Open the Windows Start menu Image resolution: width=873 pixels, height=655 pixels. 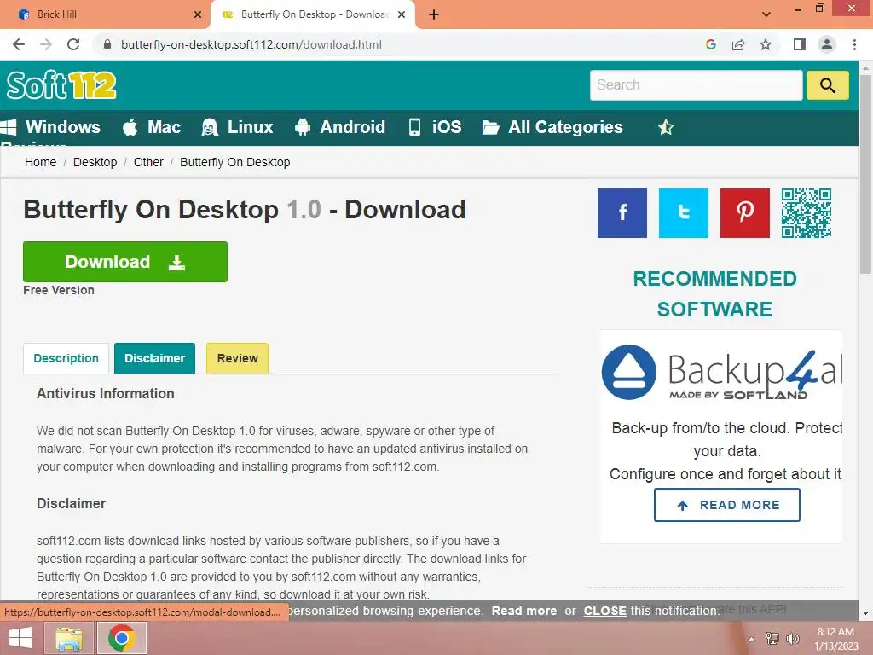(20, 638)
